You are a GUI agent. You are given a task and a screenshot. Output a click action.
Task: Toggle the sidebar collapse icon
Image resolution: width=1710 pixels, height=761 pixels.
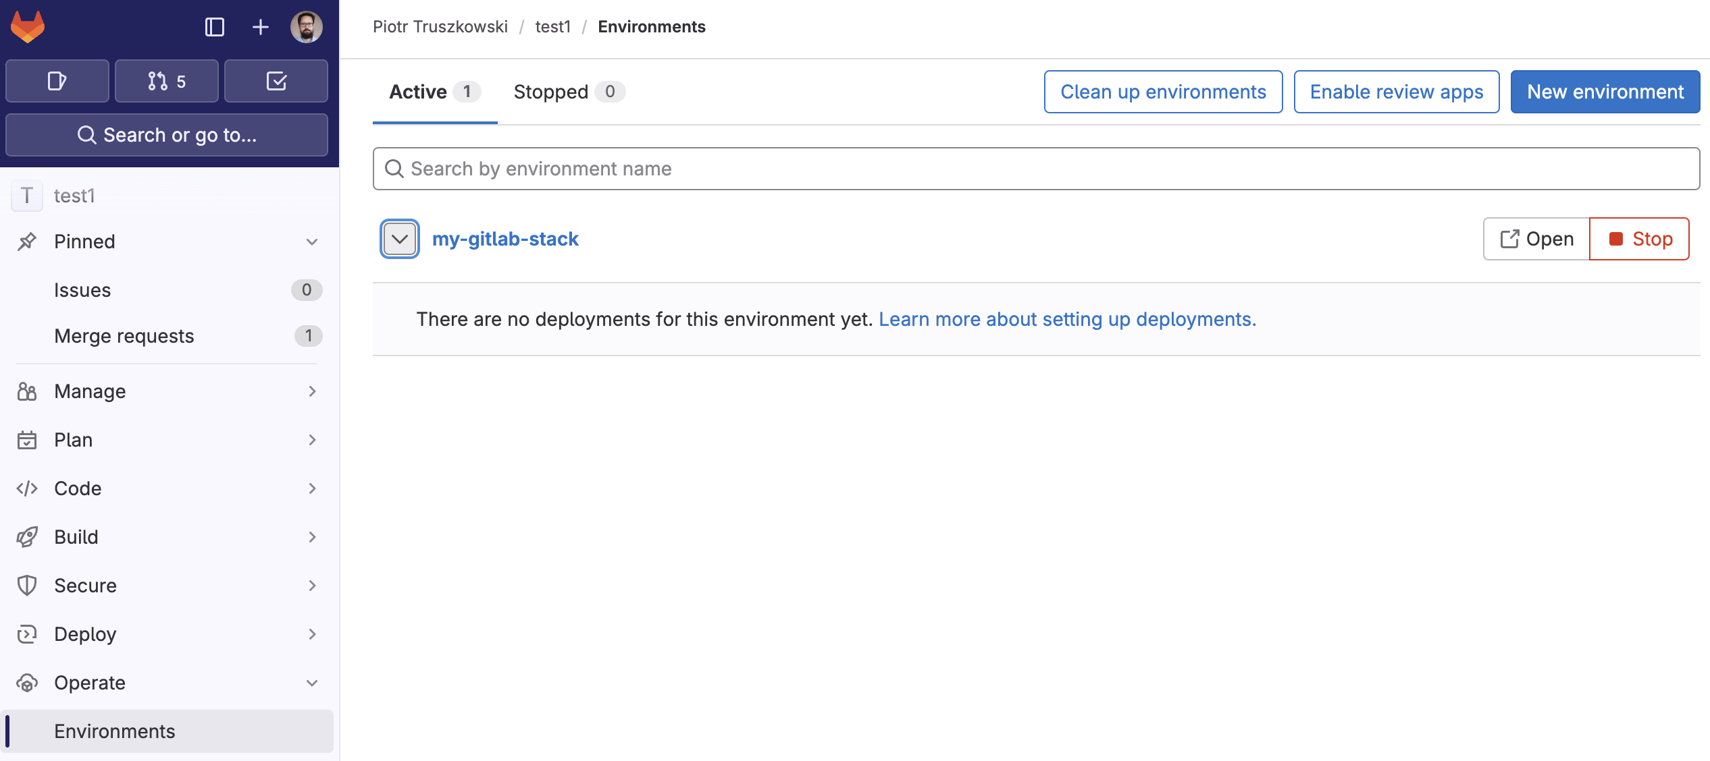coord(214,27)
